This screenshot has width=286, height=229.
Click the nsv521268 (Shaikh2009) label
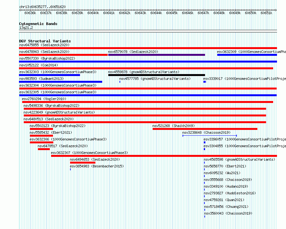coord(174,126)
